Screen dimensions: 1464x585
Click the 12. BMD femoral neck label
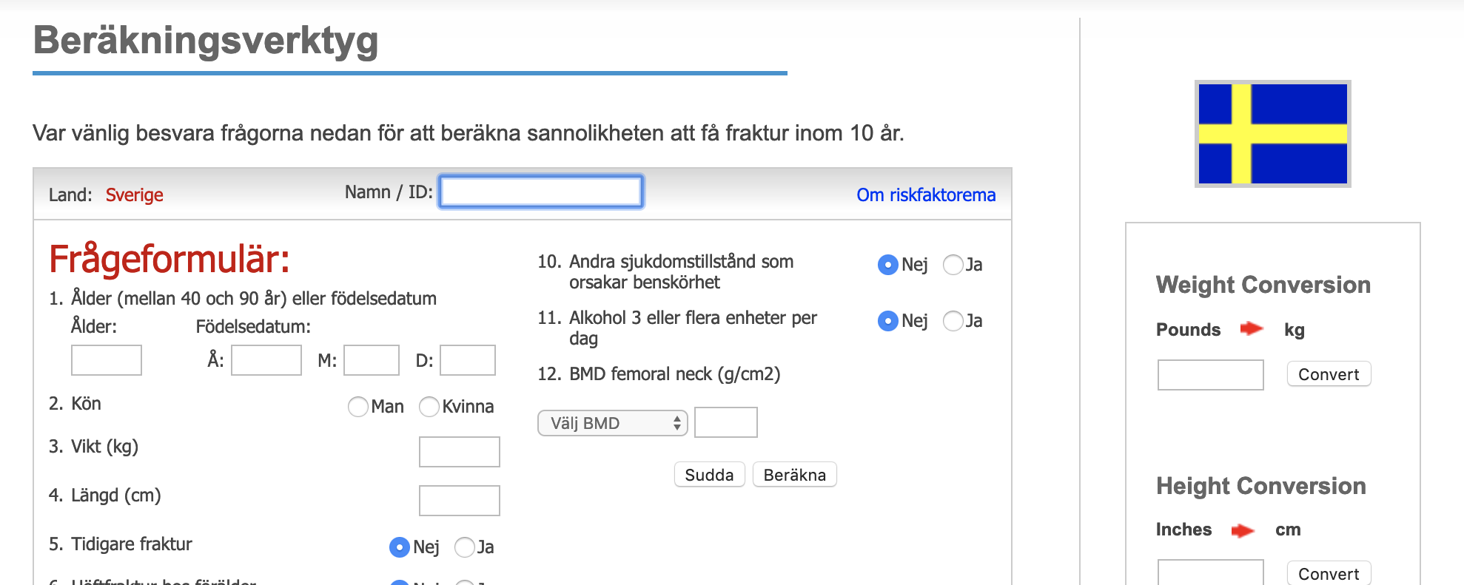tap(659, 374)
